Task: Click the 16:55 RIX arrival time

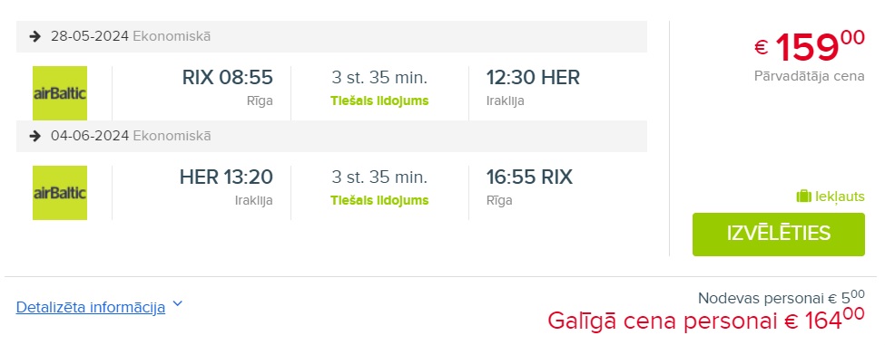Action: pos(529,177)
